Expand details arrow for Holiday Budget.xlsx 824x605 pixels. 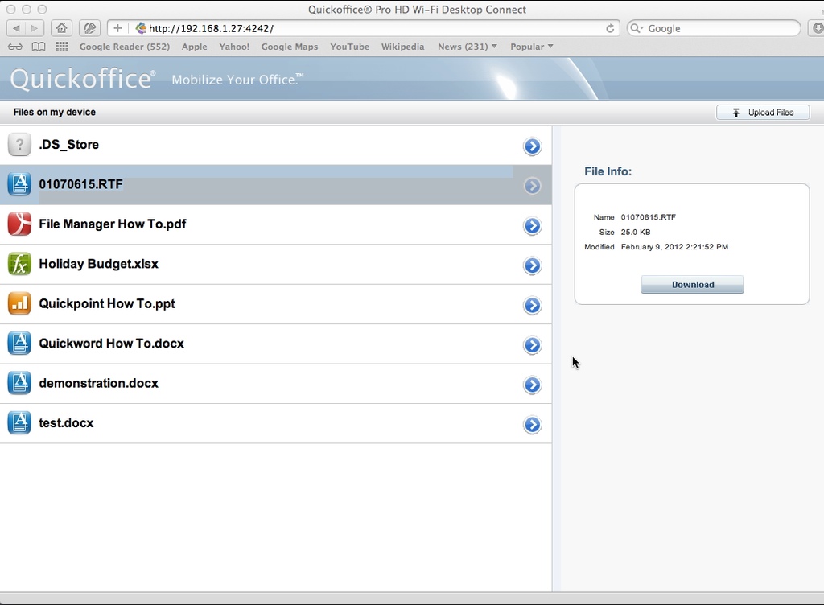point(532,265)
